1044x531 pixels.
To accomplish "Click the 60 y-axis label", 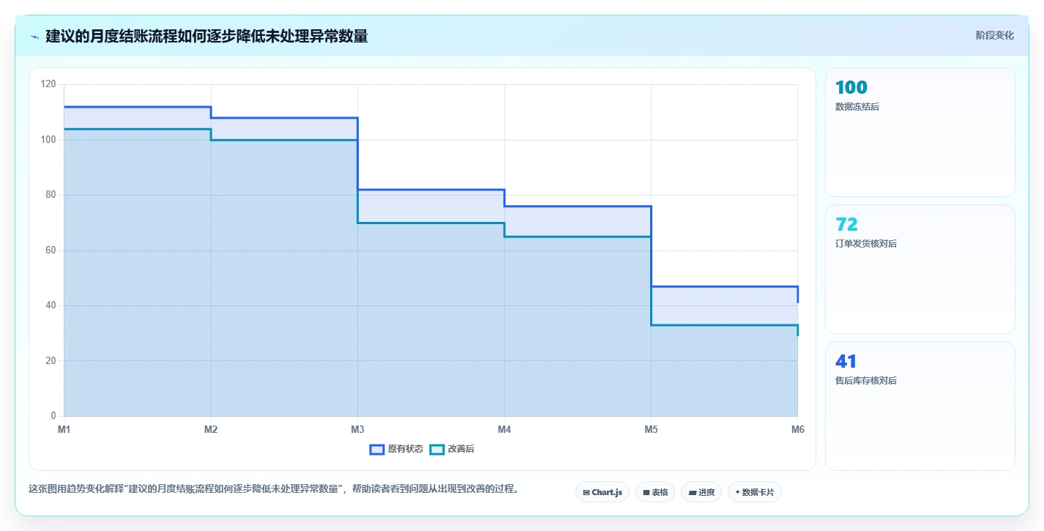I will pyautogui.click(x=51, y=250).
